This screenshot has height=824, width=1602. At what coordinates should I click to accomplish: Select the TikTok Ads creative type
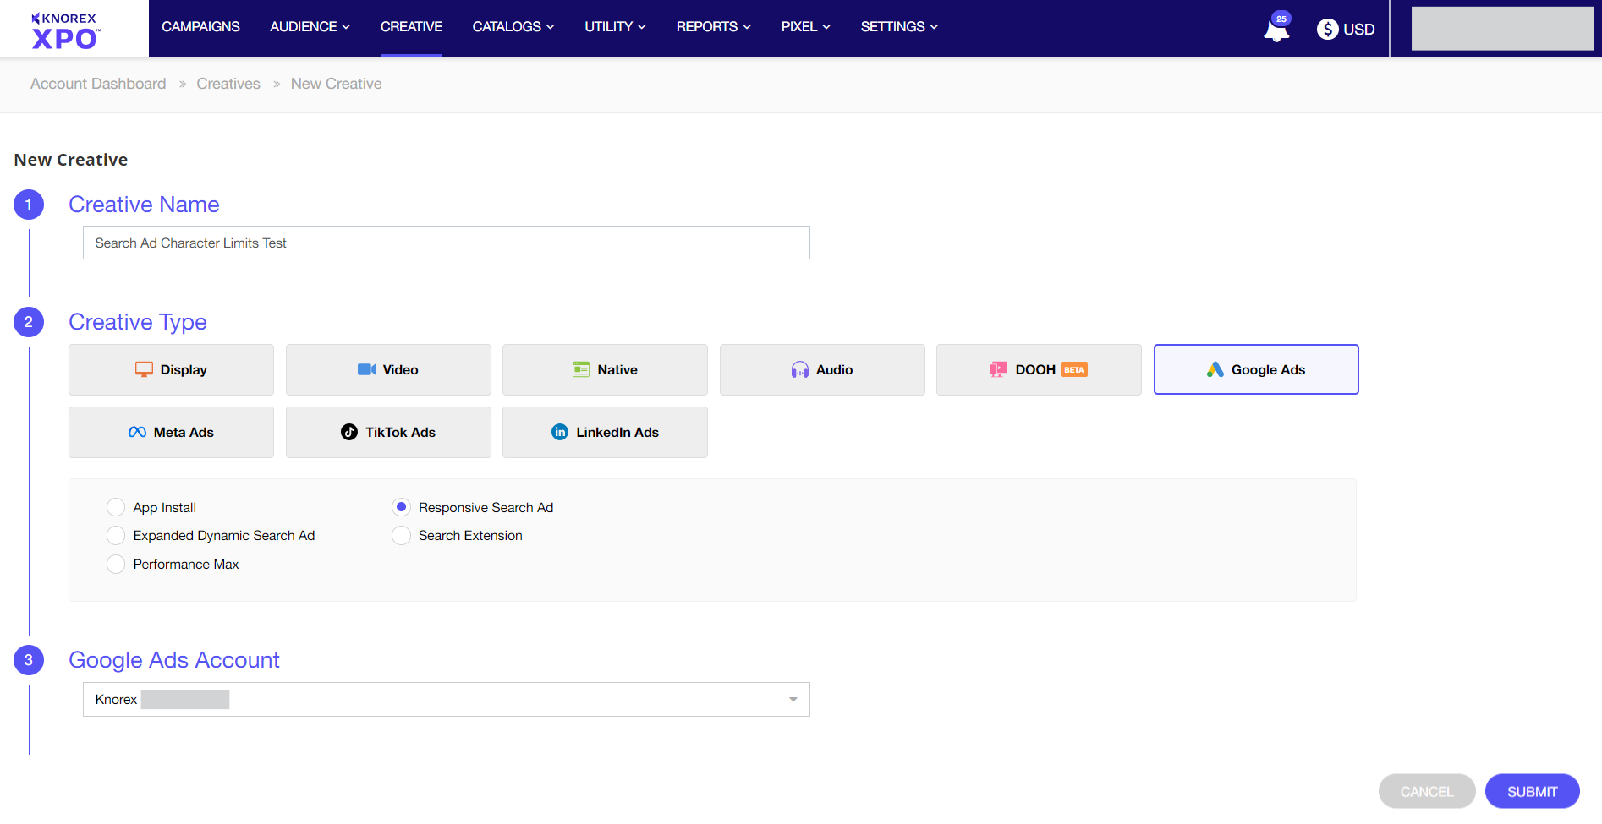click(387, 432)
